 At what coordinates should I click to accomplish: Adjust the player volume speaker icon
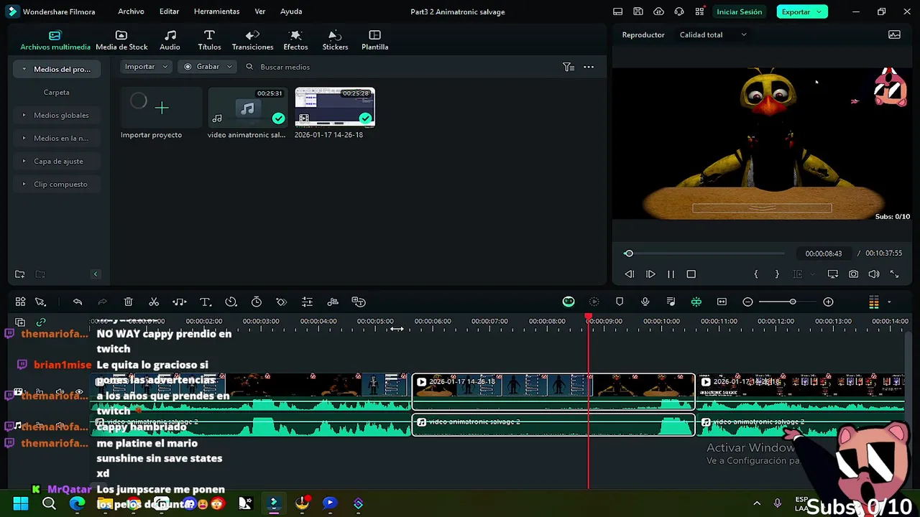[874, 274]
